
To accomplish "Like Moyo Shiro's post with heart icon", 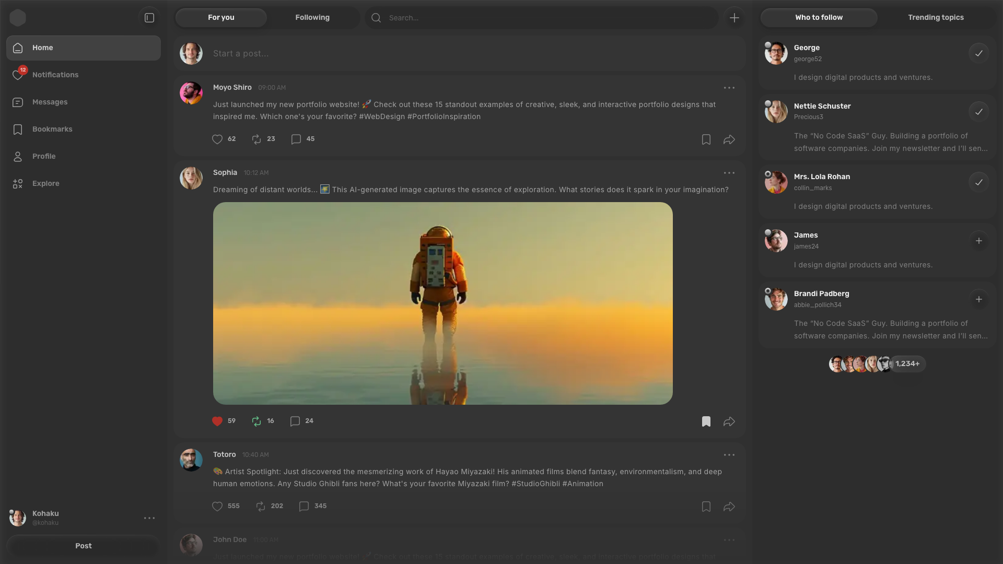I will coord(217,139).
